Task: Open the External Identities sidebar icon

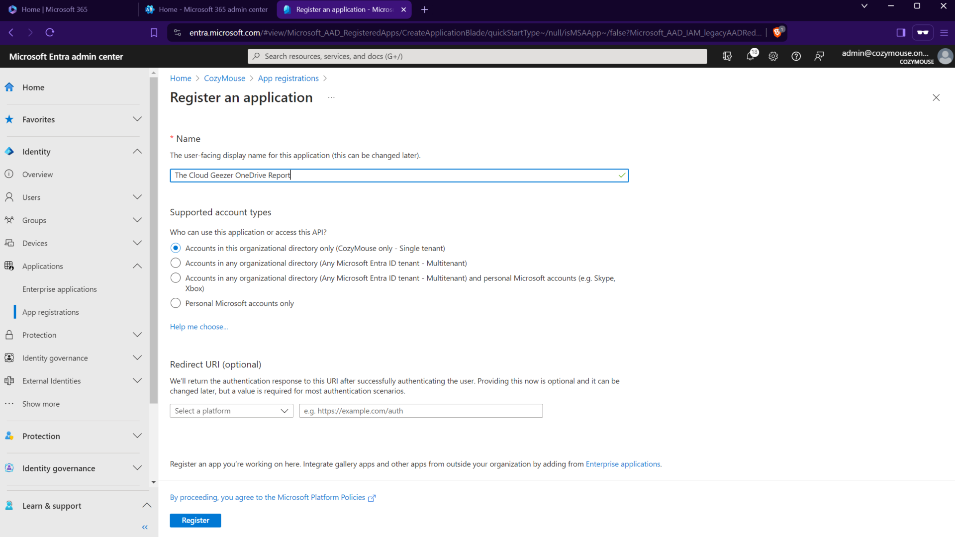Action: (x=9, y=380)
